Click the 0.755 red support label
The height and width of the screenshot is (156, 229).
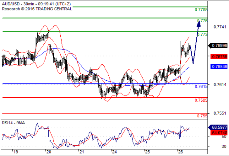[202, 116]
